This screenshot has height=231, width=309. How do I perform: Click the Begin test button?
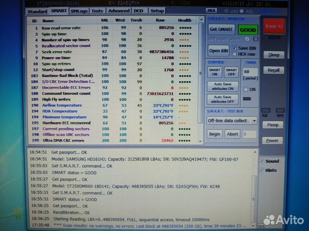[215, 134]
